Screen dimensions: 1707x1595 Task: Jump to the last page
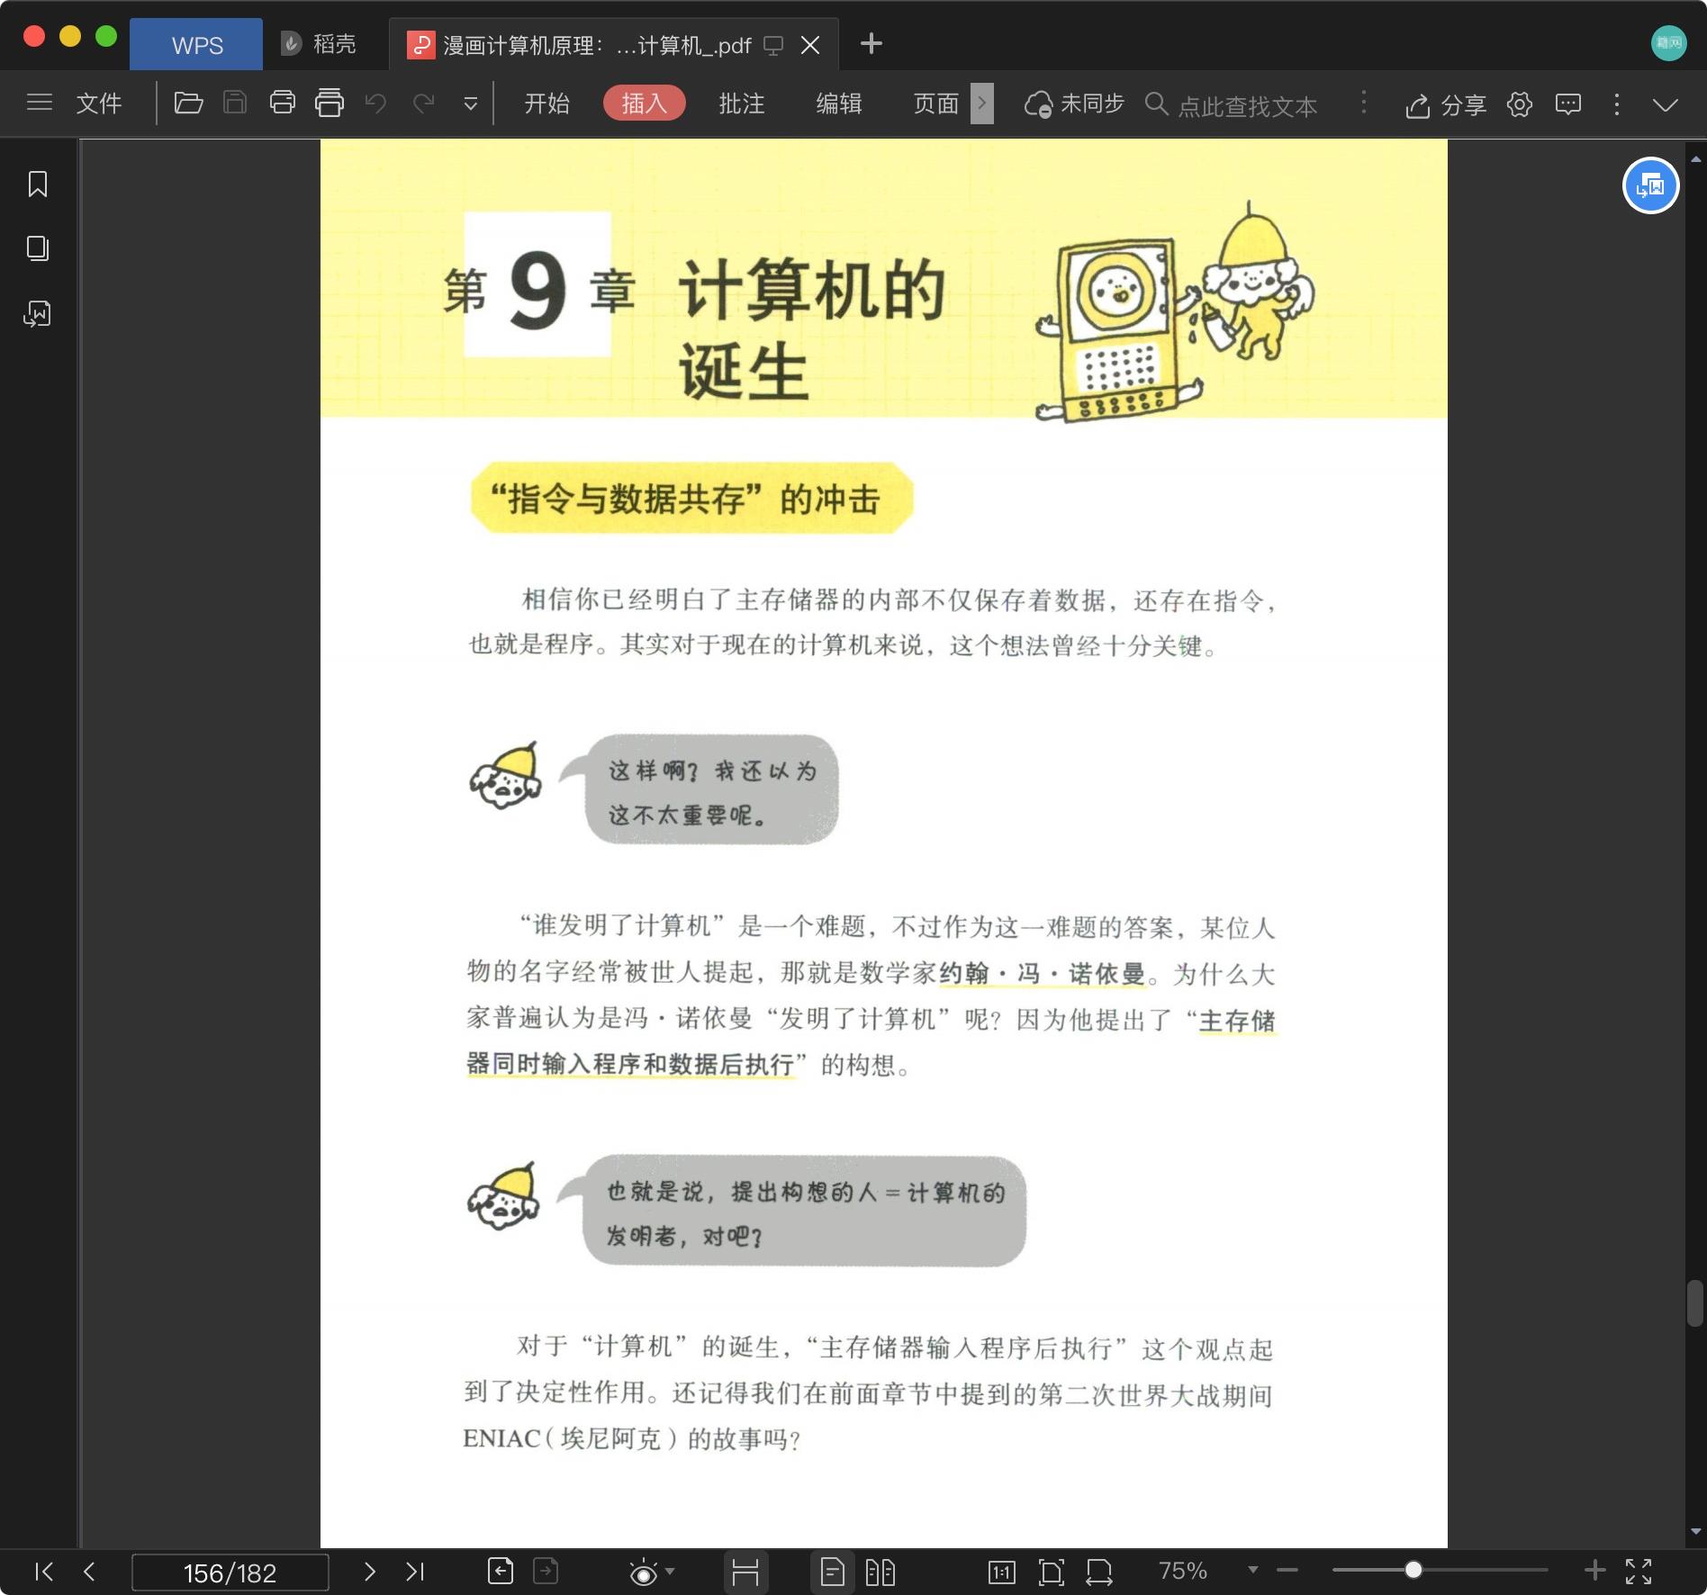pos(415,1572)
